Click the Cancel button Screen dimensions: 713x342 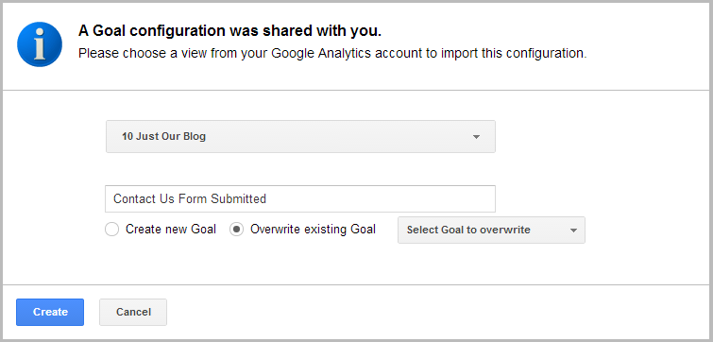[x=133, y=312]
